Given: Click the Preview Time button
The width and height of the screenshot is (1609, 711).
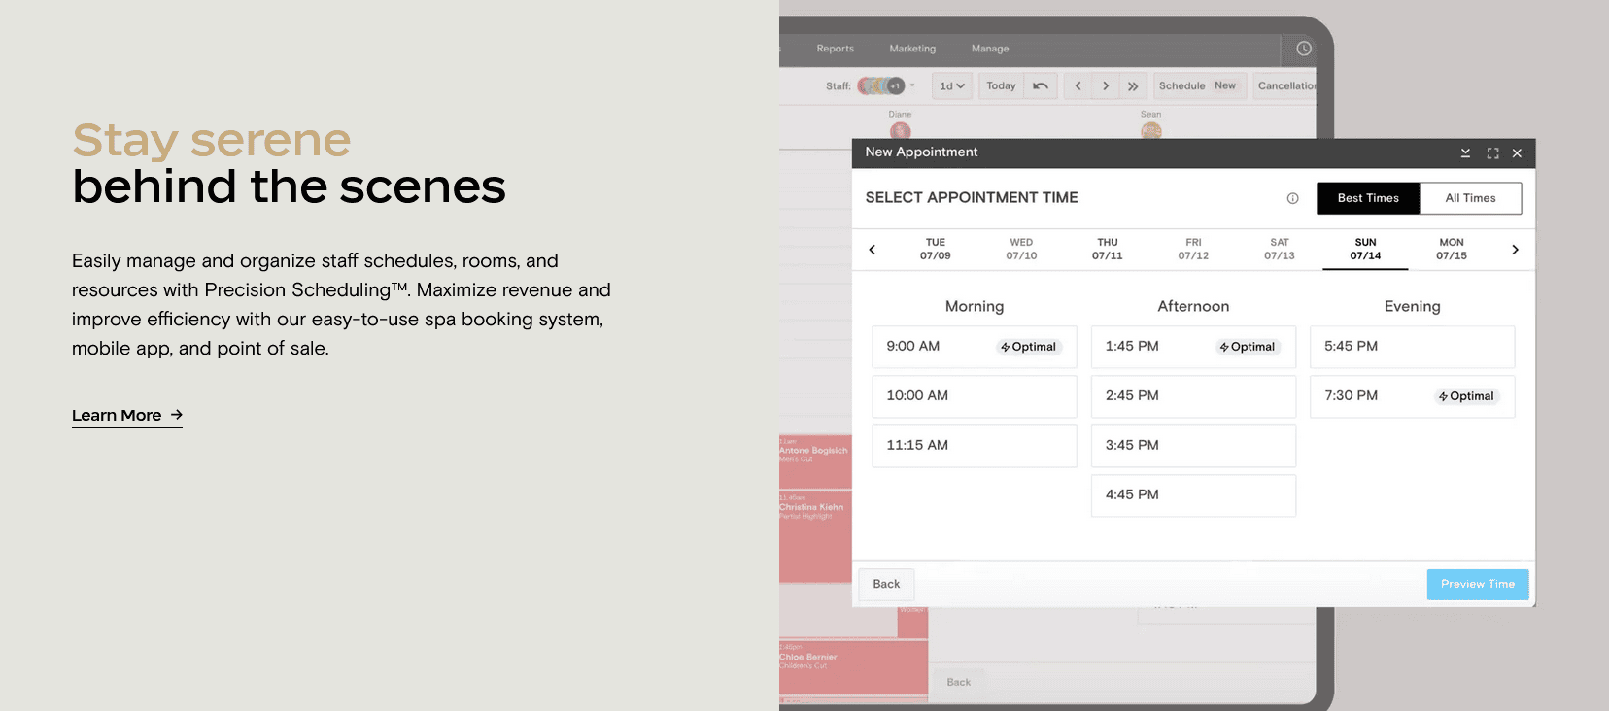Looking at the screenshot, I should [x=1478, y=584].
